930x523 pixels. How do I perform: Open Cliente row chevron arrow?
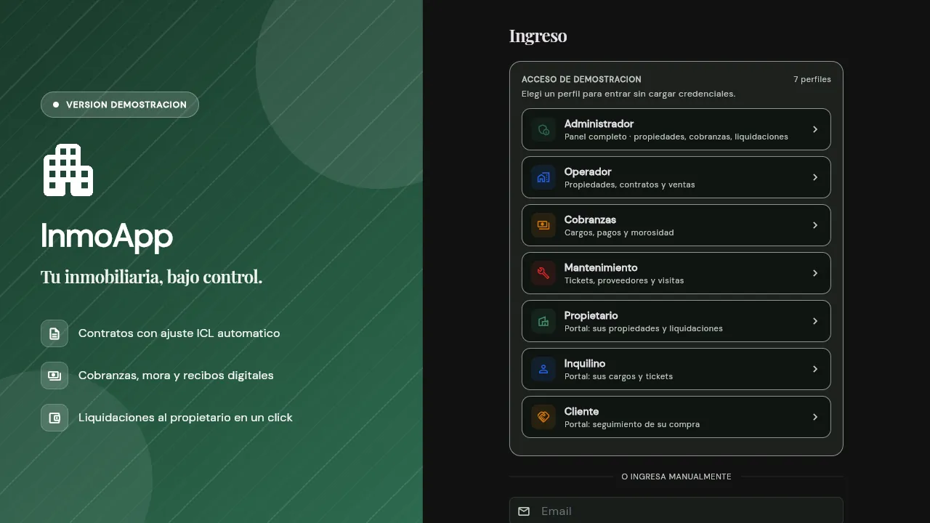pos(815,417)
